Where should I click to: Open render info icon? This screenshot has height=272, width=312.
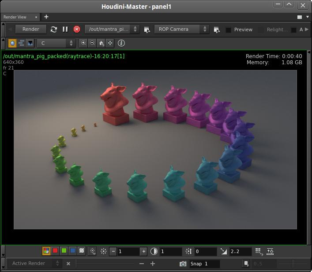point(121,43)
